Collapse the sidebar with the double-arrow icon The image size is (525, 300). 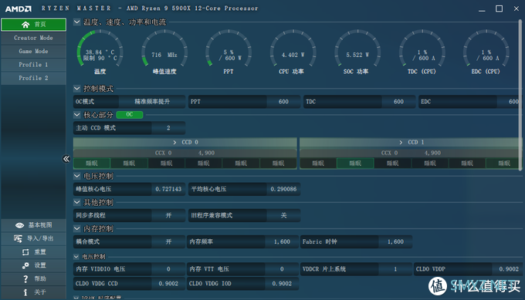(66, 159)
